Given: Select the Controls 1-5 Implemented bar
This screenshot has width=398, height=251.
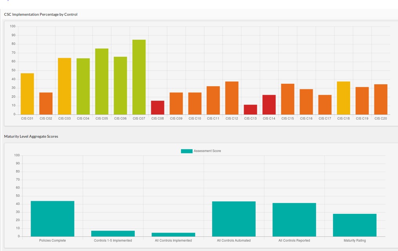Looking at the screenshot, I should click(112, 234).
